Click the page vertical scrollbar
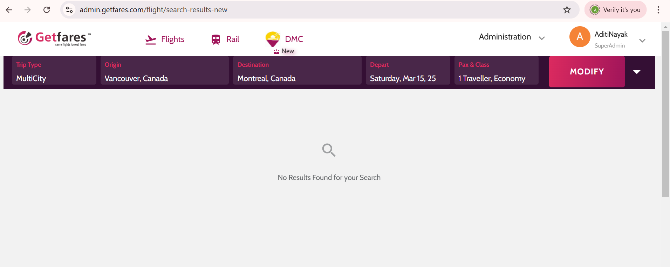The image size is (670, 267). (665, 114)
